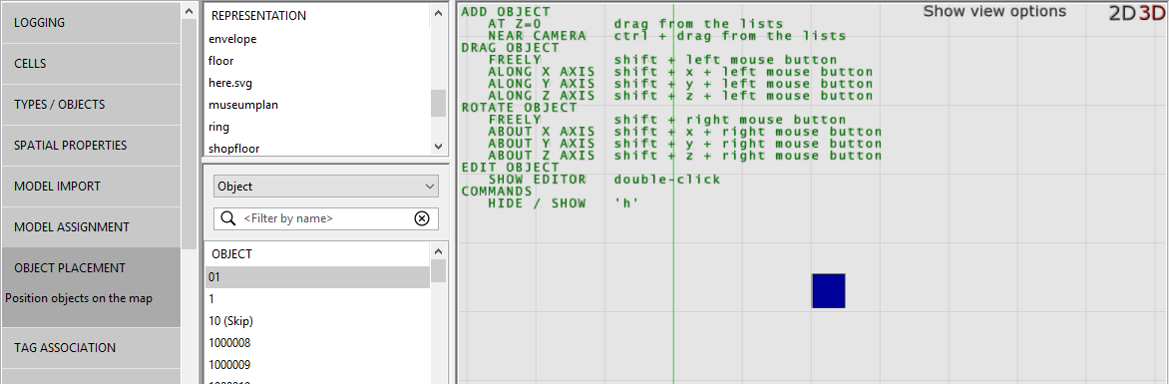
Task: Select shopfloor representation
Action: (317, 149)
